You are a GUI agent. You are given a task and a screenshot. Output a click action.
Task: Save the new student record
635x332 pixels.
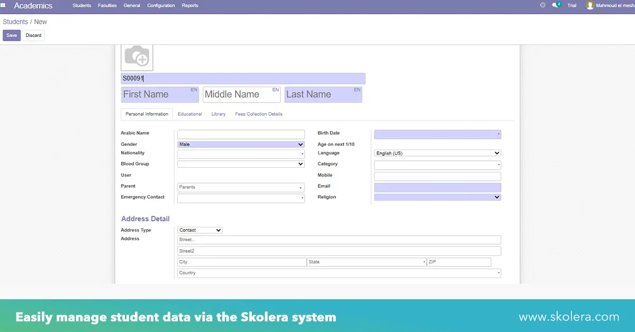tap(12, 35)
